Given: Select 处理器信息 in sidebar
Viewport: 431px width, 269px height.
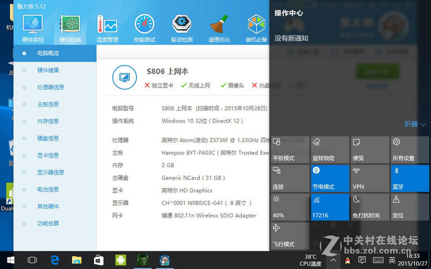Looking at the screenshot, I should click(x=55, y=87).
